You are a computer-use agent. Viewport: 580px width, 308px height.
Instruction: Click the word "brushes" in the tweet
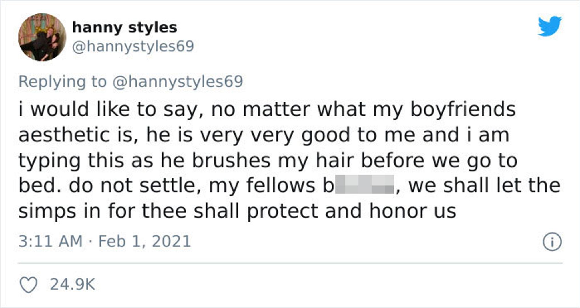231,160
